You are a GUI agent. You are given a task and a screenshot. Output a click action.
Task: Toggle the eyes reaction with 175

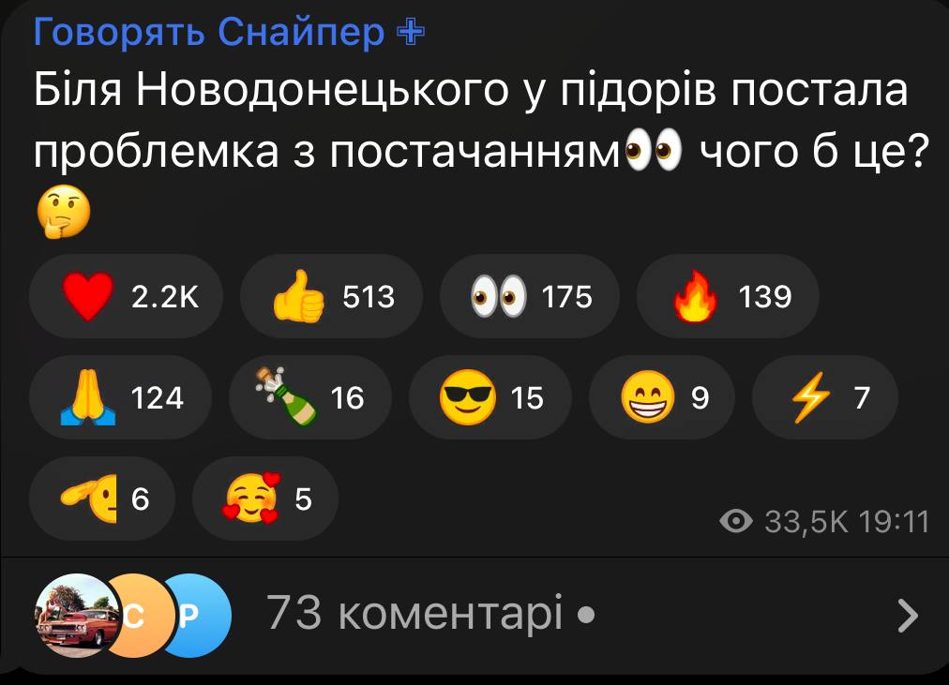tap(530, 296)
